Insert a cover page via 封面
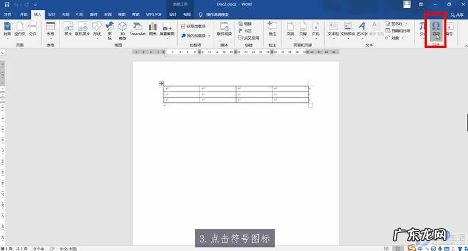The image size is (468, 251). 7,30
